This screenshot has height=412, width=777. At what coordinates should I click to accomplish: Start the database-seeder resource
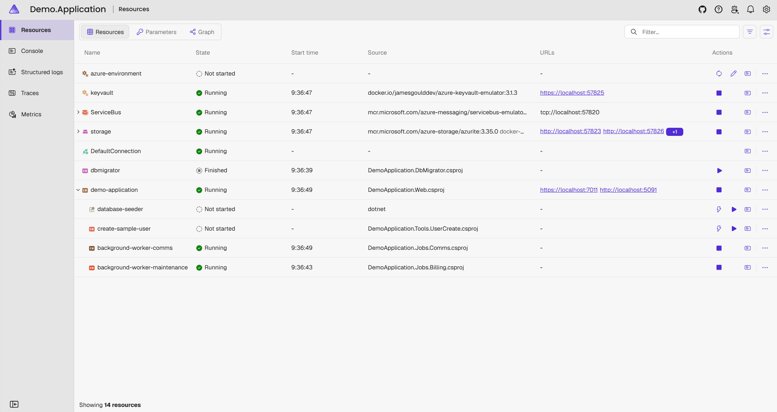[734, 209]
